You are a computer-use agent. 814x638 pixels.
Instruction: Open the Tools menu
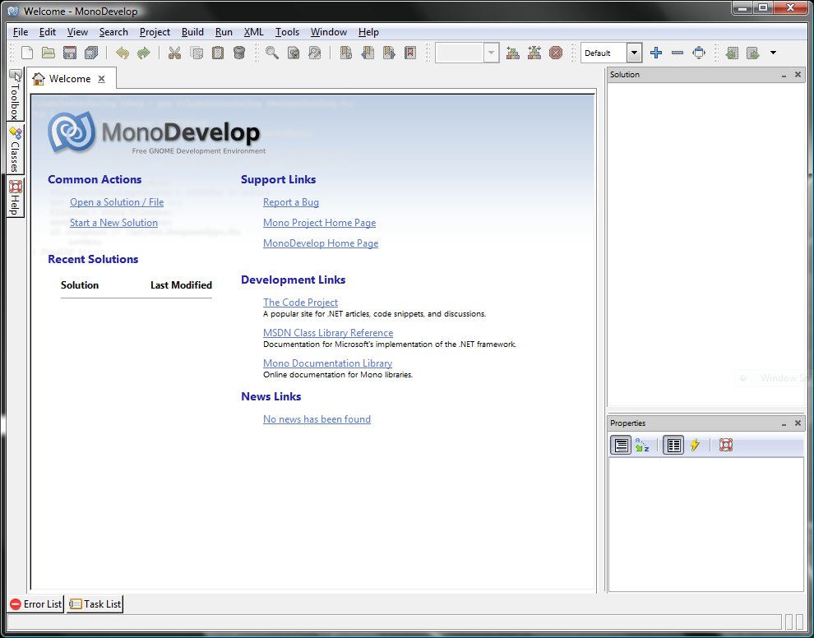(287, 32)
